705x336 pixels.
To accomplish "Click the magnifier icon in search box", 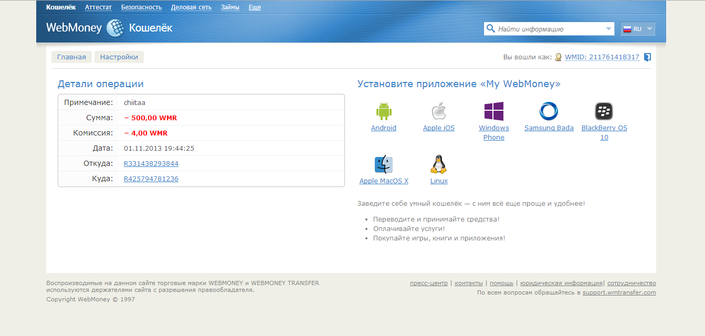I will [491, 28].
